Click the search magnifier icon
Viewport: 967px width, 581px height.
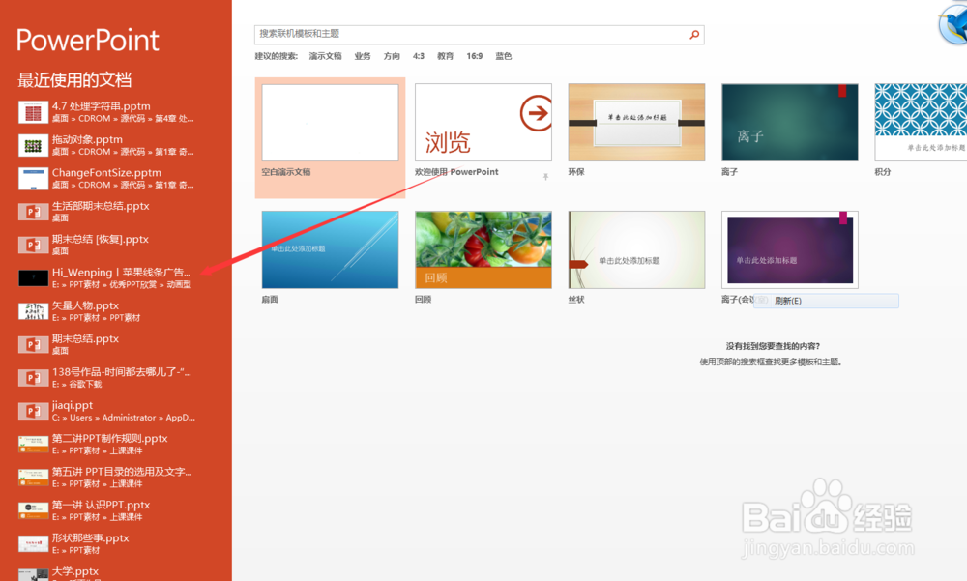(694, 35)
